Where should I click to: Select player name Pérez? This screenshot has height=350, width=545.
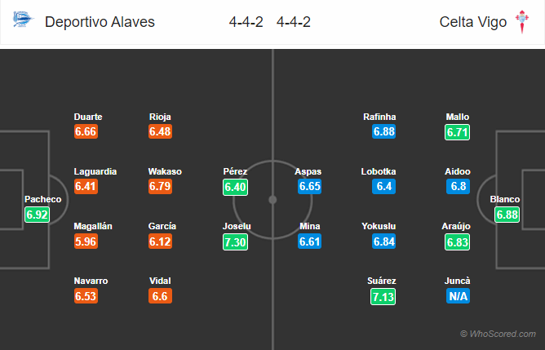[x=235, y=171]
